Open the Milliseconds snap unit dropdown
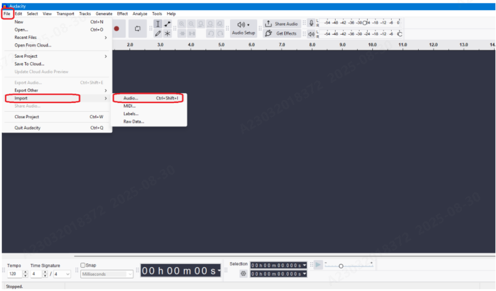Image resolution: width=496 pixels, height=291 pixels. [107, 274]
